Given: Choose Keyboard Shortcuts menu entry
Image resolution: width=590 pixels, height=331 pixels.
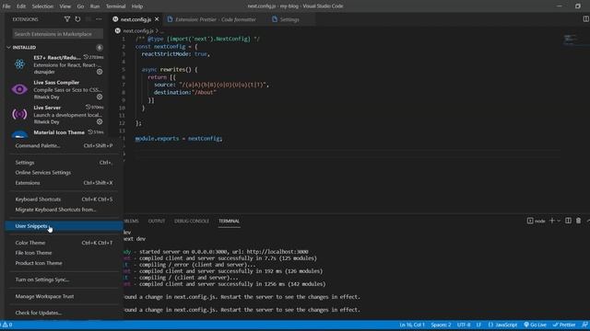Looking at the screenshot, I should tap(64, 200).
